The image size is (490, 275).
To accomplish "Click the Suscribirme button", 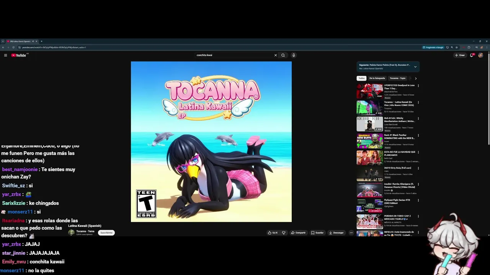I will click(x=106, y=233).
